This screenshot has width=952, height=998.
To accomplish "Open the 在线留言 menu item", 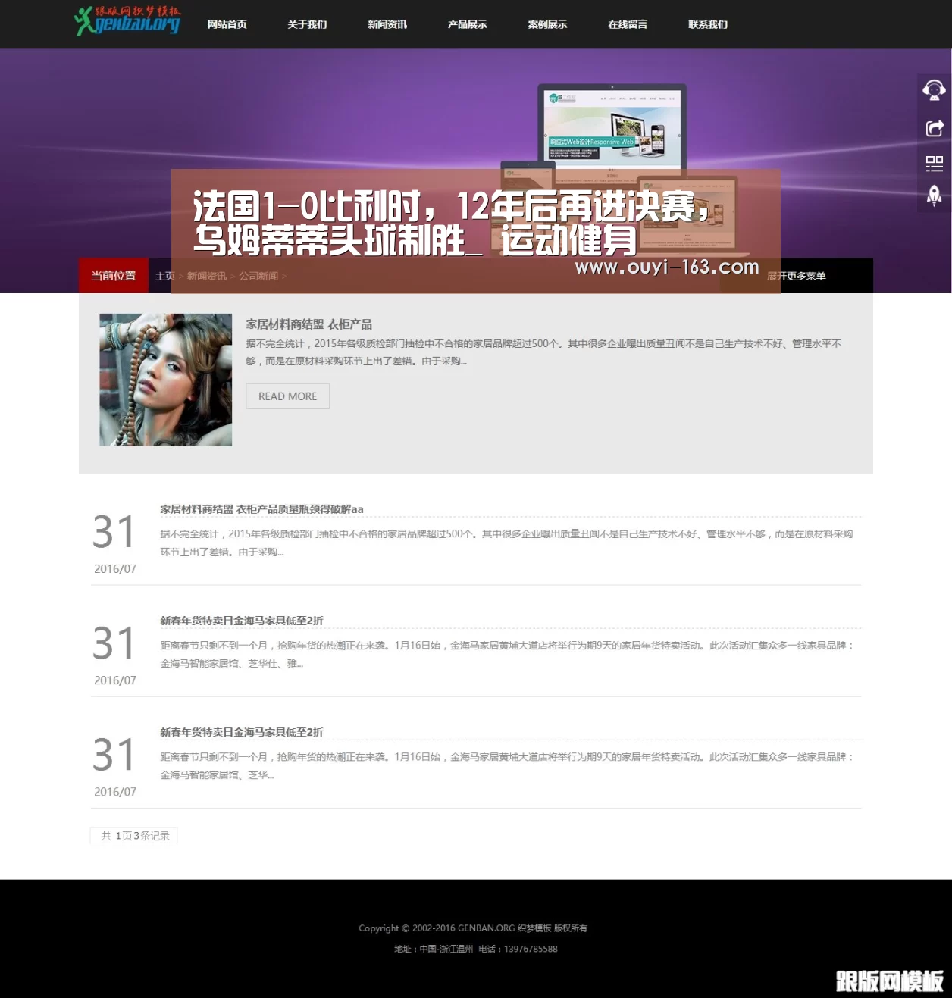I will (x=628, y=24).
